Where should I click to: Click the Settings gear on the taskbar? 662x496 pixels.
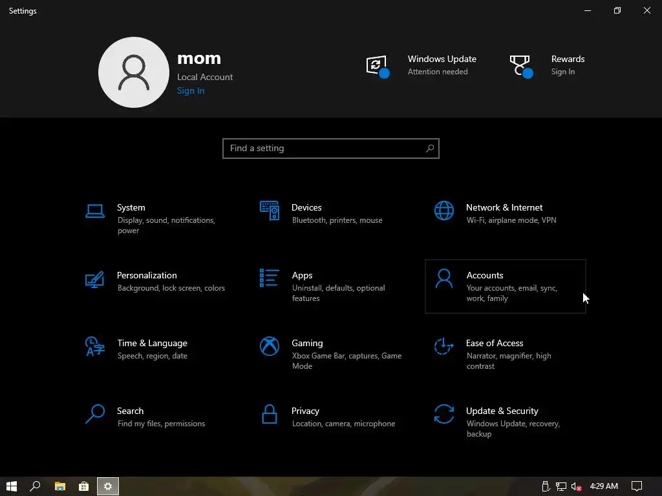pyautogui.click(x=108, y=486)
